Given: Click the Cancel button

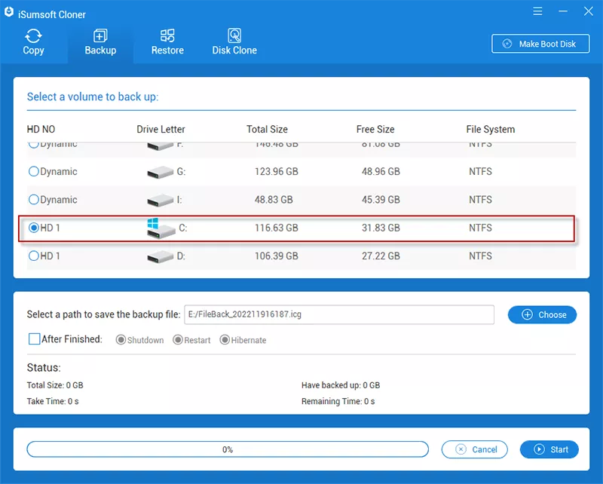Looking at the screenshot, I should click(x=476, y=449).
